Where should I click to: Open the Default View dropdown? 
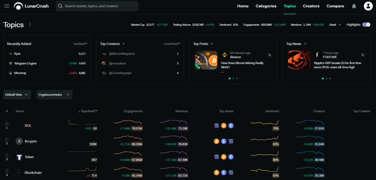[x=17, y=95]
